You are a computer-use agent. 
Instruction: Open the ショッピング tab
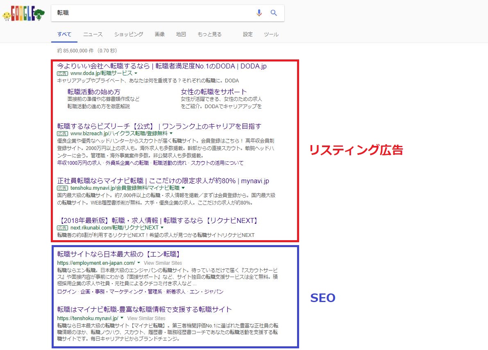(x=129, y=34)
